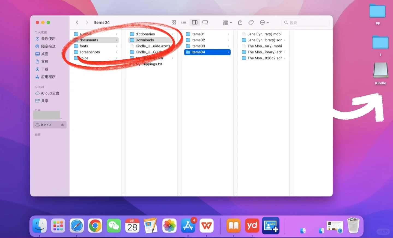Open the Trash in the Dock
The height and width of the screenshot is (238, 393).
click(353, 225)
